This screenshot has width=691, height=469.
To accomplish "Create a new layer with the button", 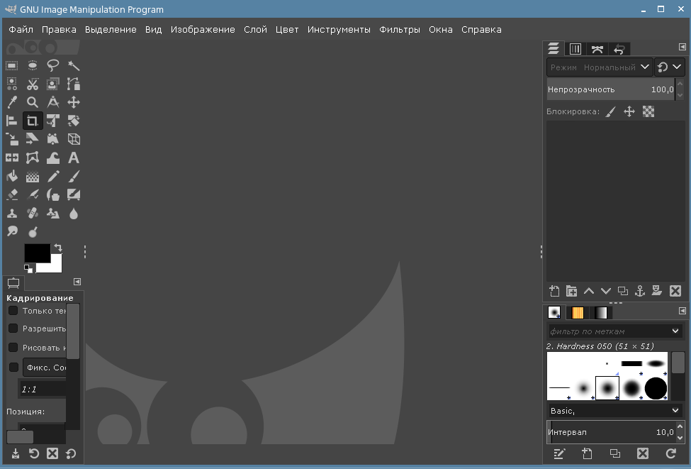I will [x=554, y=291].
